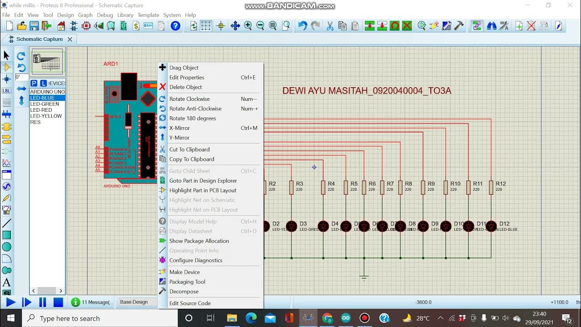Image resolution: width=581 pixels, height=327 pixels.
Task: Click the schematic overview thumbnail
Action: pos(48,62)
